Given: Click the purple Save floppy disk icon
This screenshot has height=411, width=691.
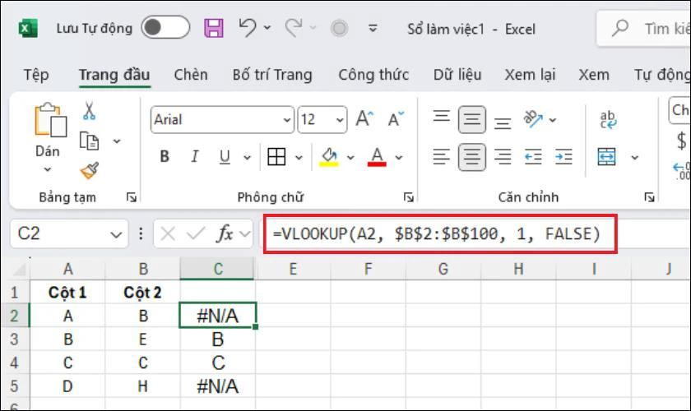Looking at the screenshot, I should (x=214, y=28).
